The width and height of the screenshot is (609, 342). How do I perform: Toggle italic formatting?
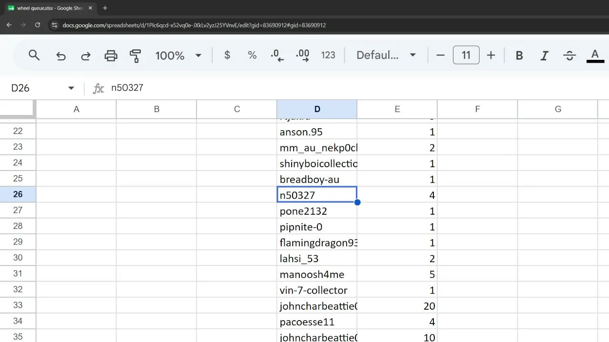[x=544, y=56]
